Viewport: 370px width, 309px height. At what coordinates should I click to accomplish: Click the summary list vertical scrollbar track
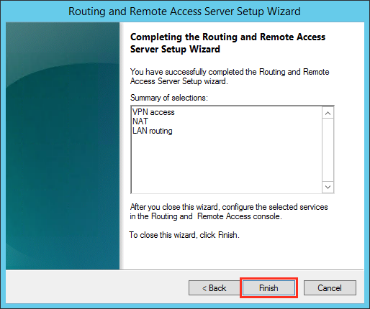328,149
